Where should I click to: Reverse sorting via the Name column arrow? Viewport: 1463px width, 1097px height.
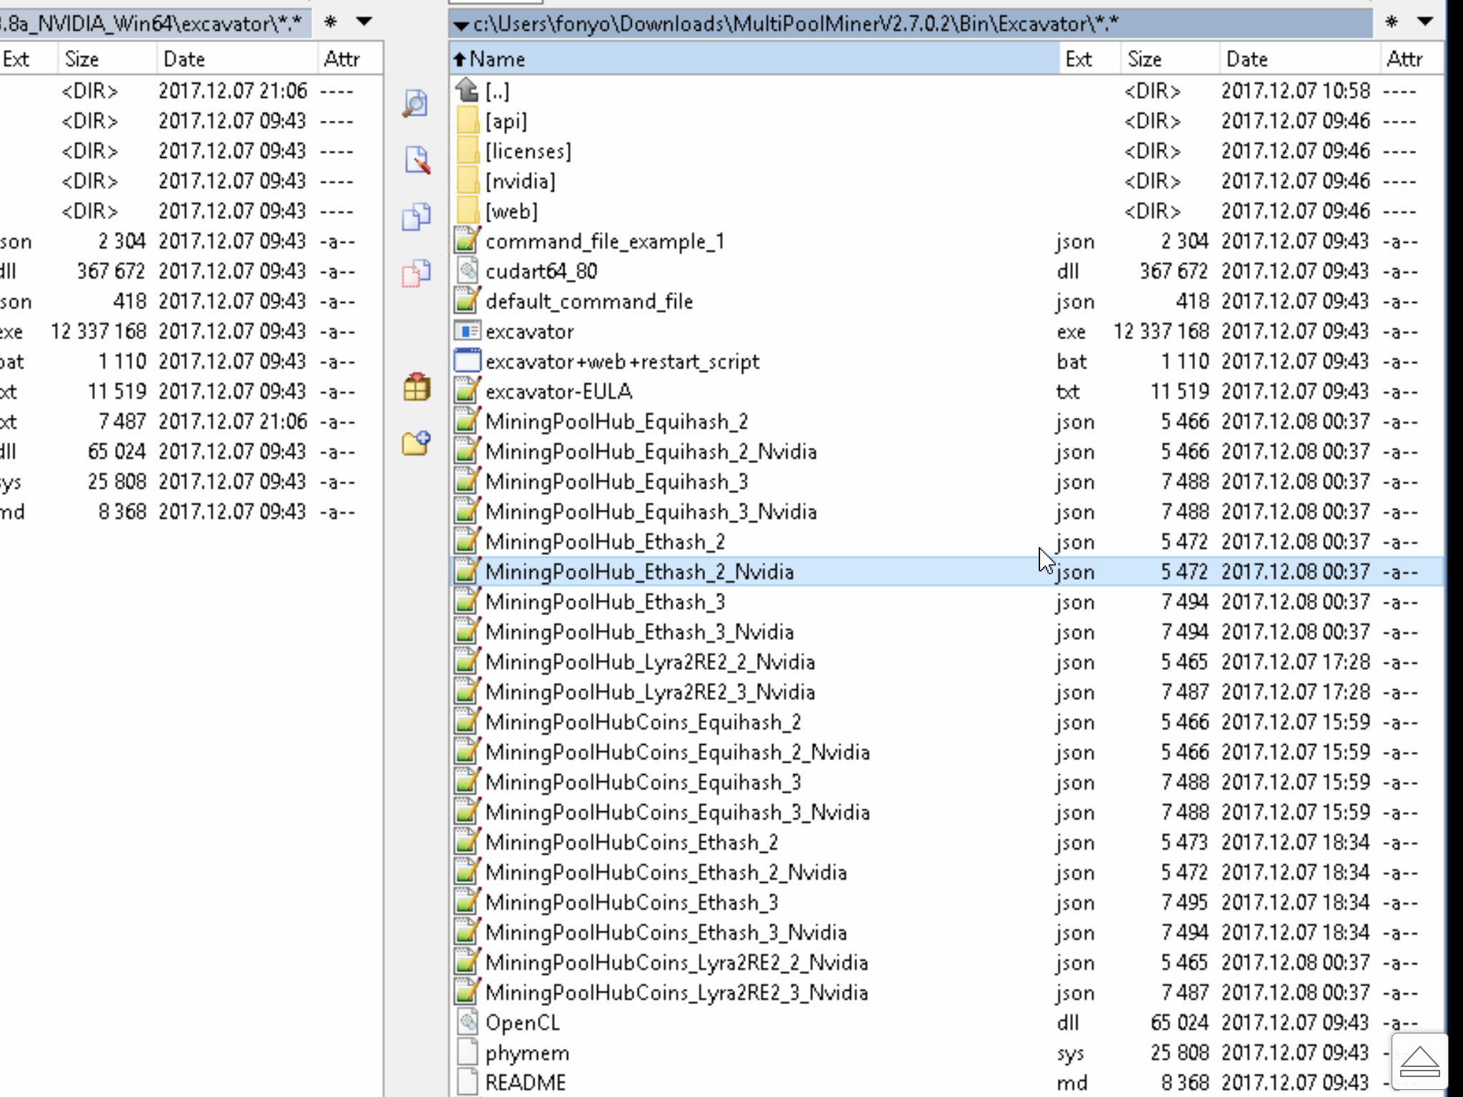[459, 59]
